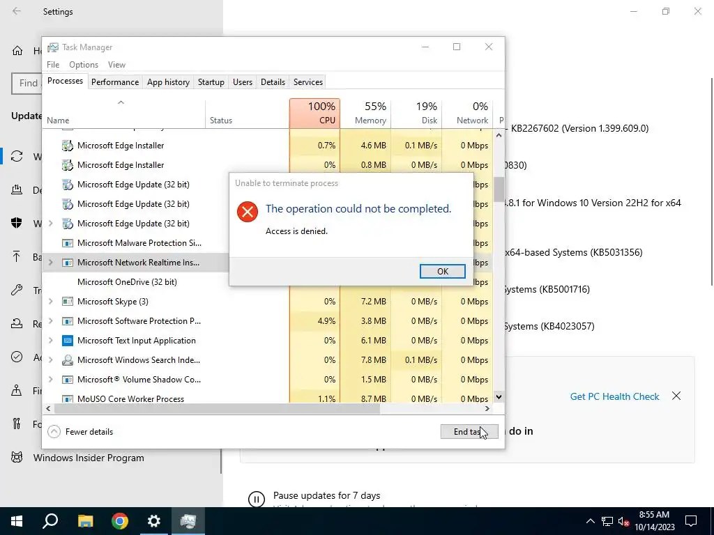Sort processes by the Status column
This screenshot has height=535, width=714.
pos(248,114)
